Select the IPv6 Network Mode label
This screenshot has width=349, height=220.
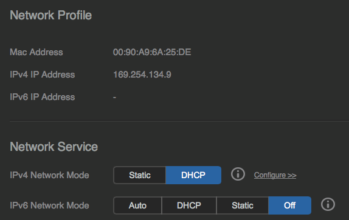coord(49,205)
